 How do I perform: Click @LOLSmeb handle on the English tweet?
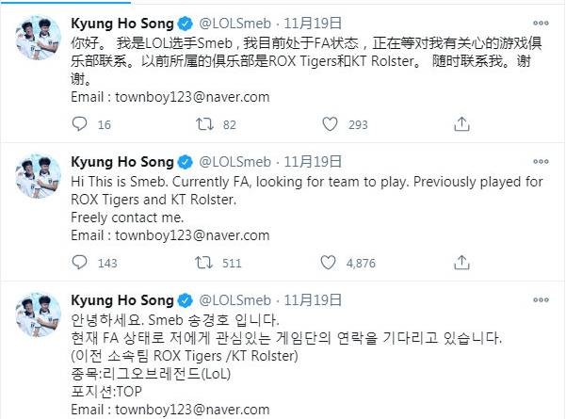[x=236, y=161]
